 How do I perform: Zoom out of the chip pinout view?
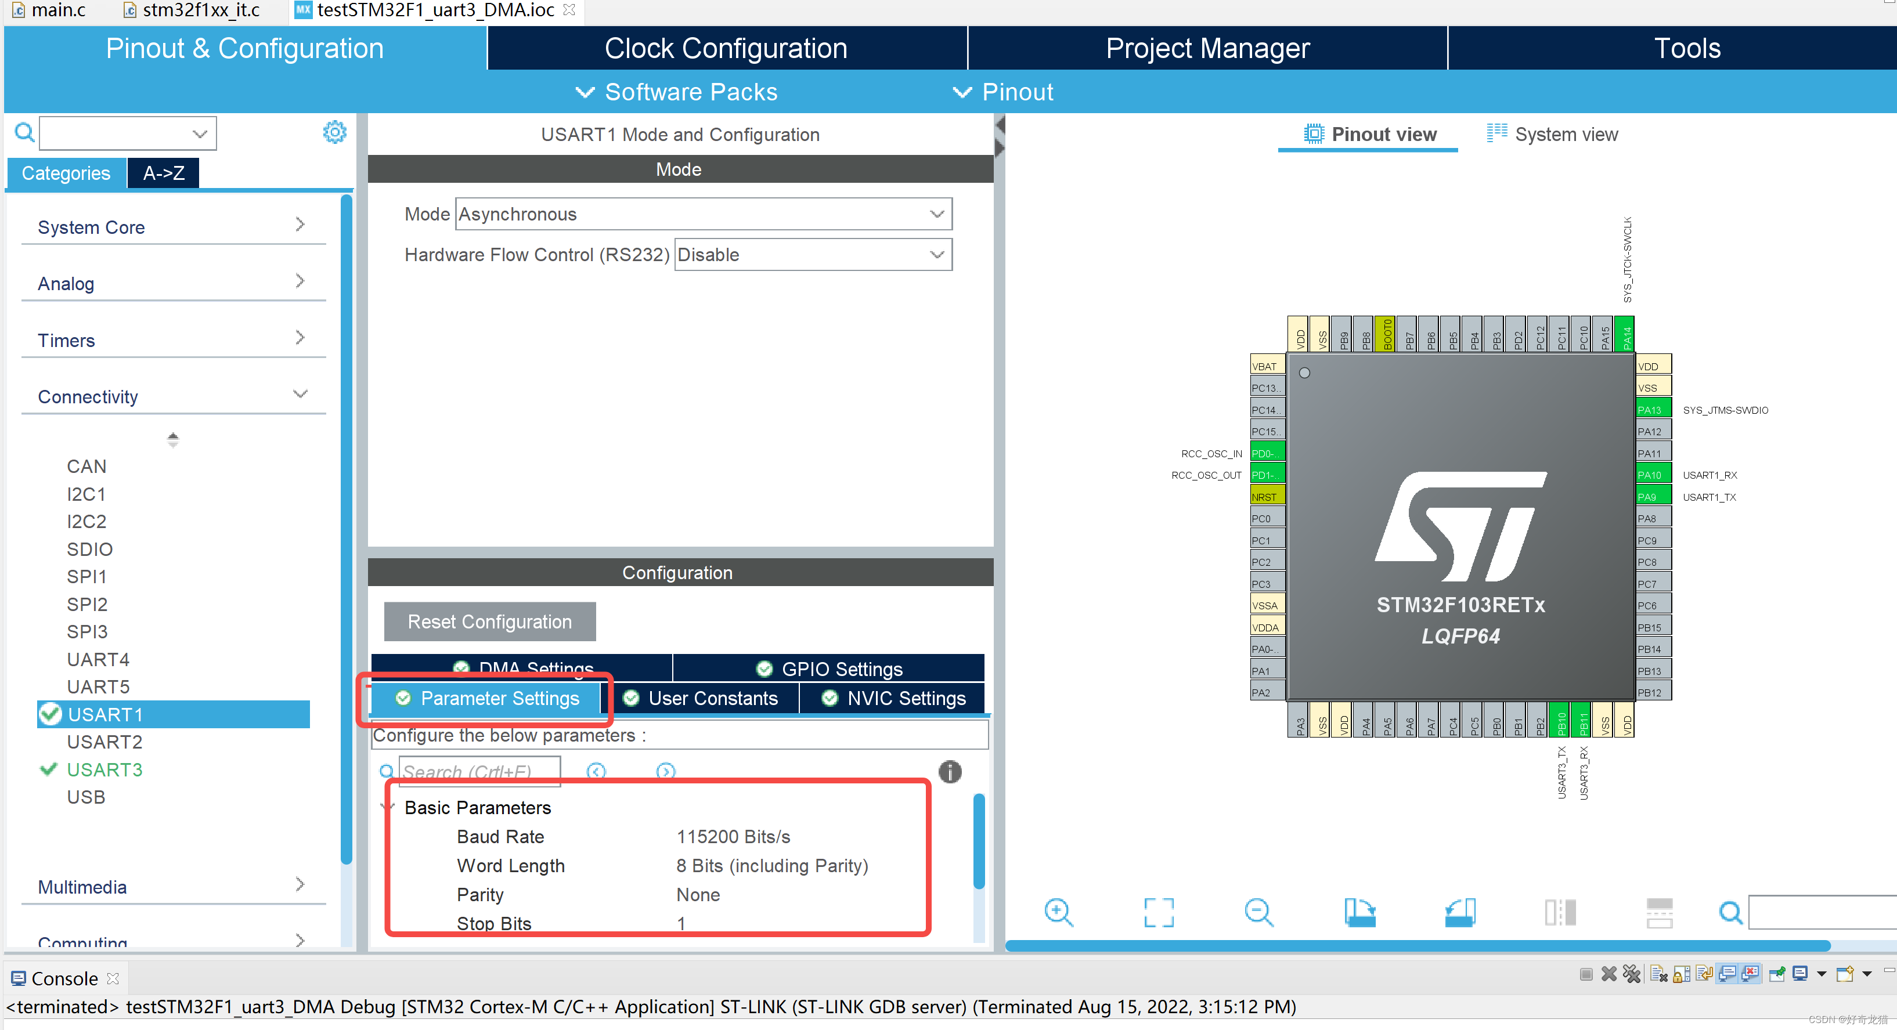1258,912
